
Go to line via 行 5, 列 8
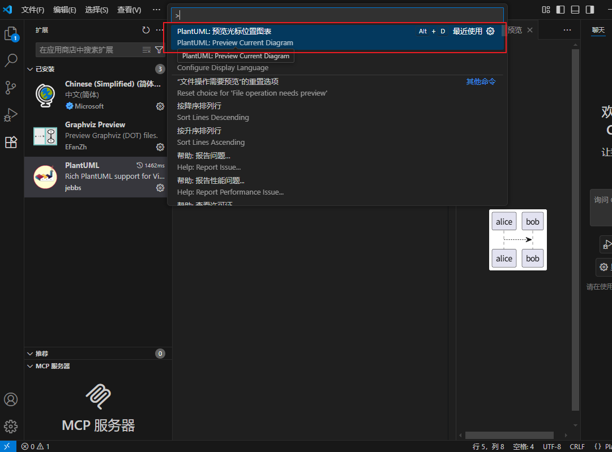pyautogui.click(x=488, y=446)
